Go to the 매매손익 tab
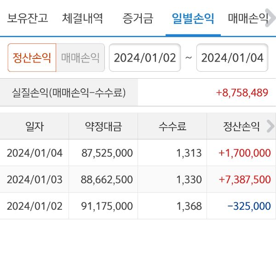This screenshot has width=276, height=276. [x=247, y=19]
